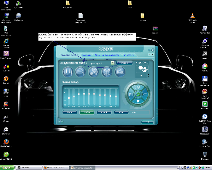Click the second equalizer band slider handle
Image resolution: width=212 pixels, height=170 pixels.
(73, 96)
